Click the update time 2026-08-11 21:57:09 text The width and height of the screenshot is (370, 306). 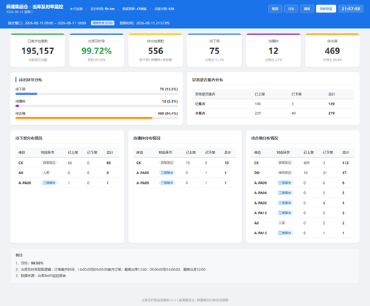(144, 23)
